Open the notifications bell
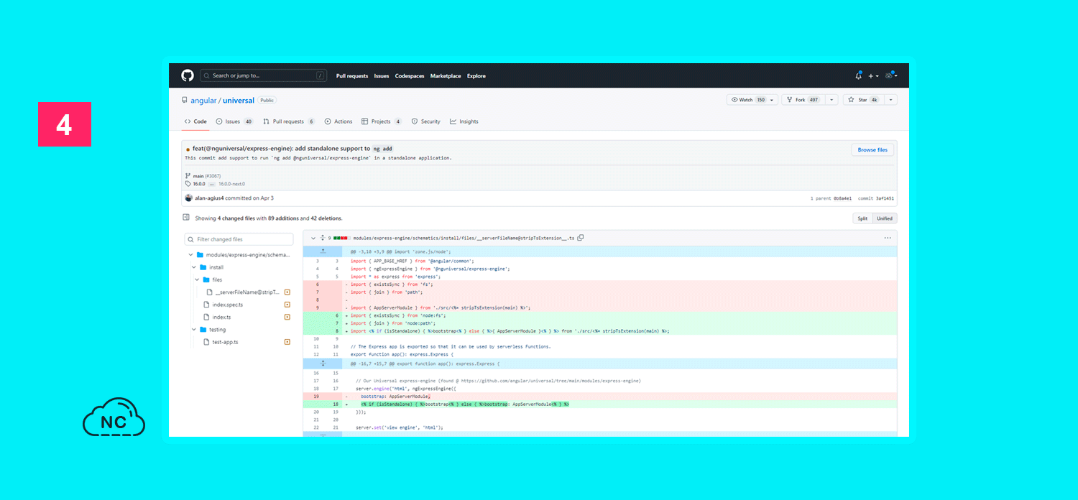Screen dimensions: 1078x500 coord(858,75)
